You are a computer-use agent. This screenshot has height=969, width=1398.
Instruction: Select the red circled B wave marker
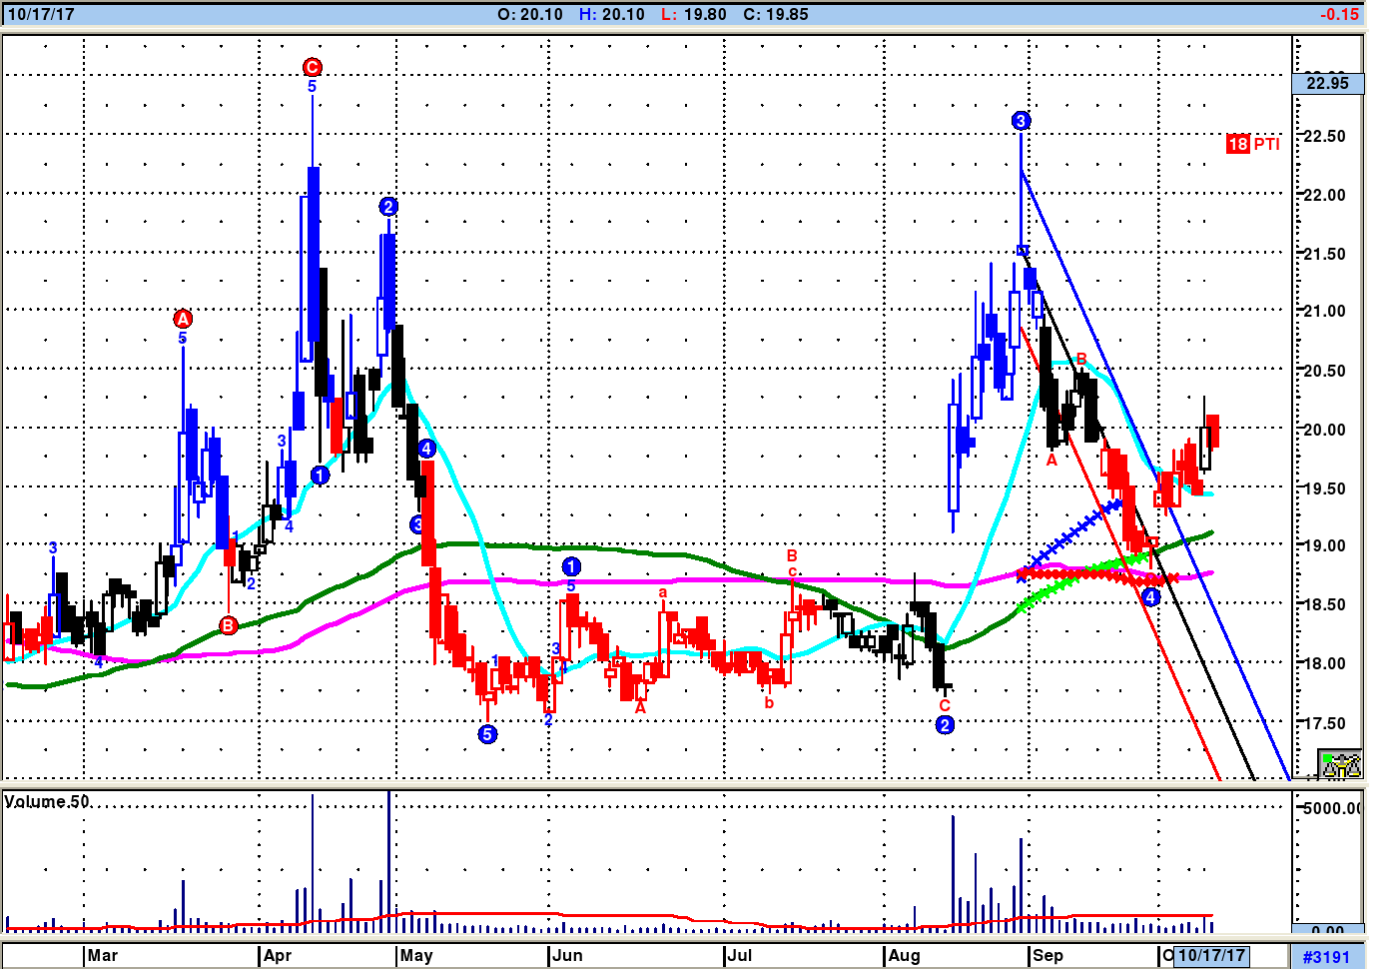click(229, 625)
